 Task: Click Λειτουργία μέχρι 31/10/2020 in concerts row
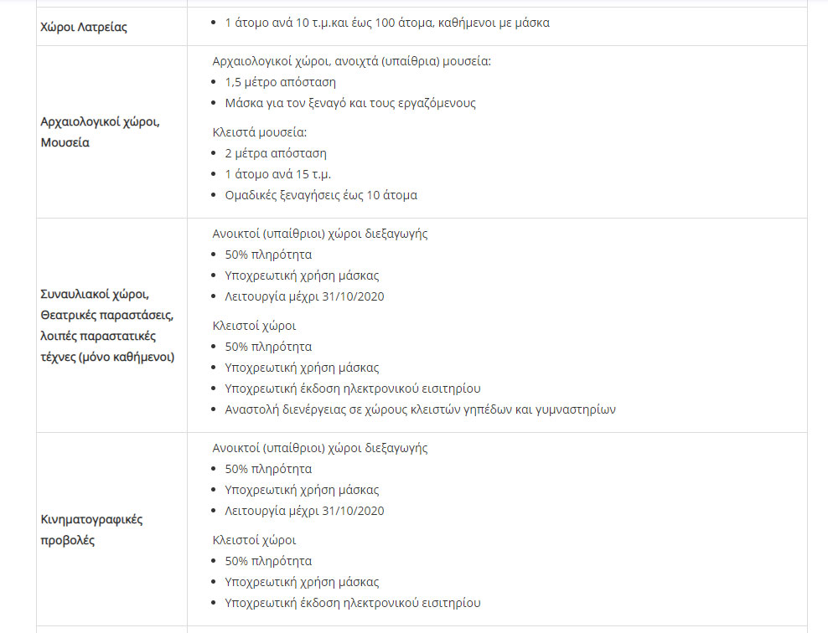pos(305,296)
